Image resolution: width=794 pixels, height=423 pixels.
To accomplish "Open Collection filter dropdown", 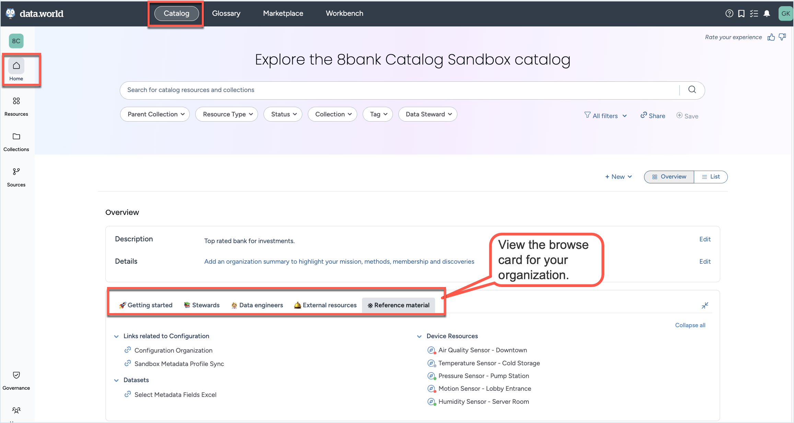I will [332, 114].
